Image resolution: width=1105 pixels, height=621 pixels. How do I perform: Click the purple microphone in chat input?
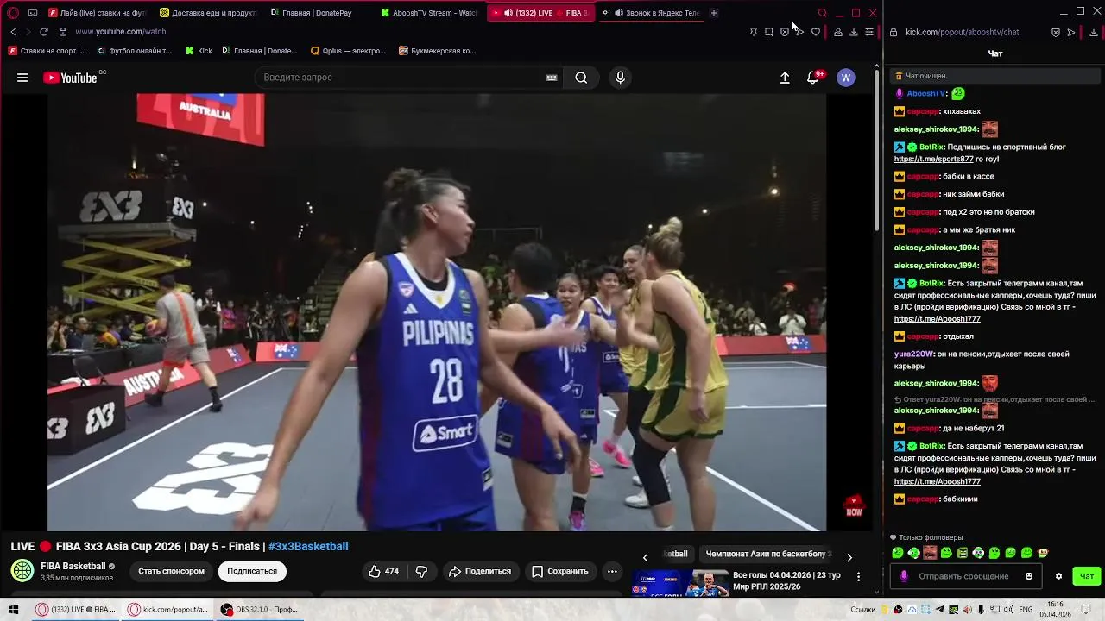coord(904,576)
